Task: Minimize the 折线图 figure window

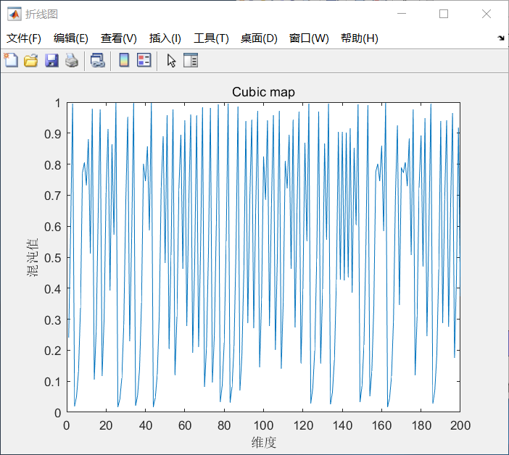Action: point(402,14)
